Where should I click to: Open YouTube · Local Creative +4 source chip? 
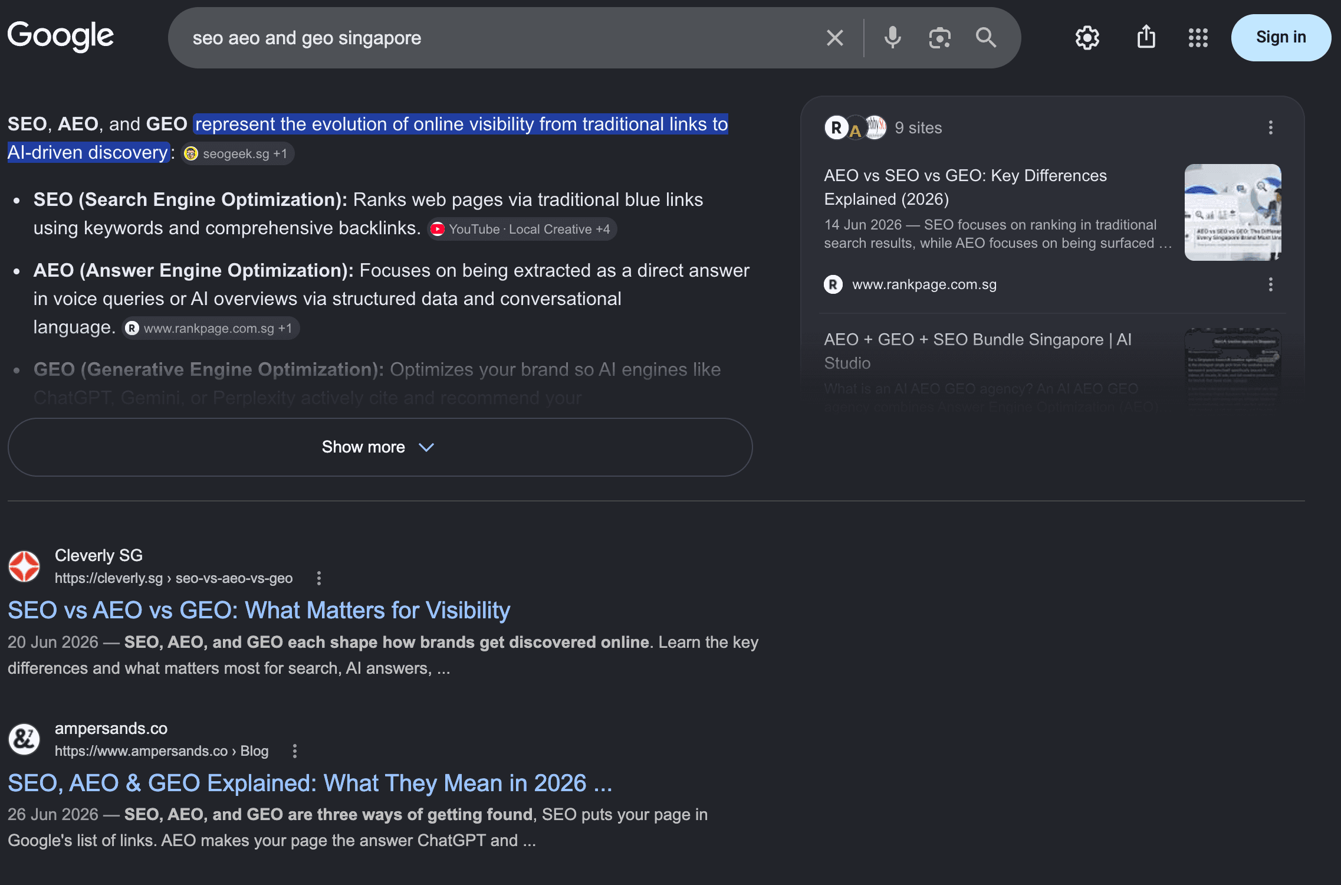522,229
